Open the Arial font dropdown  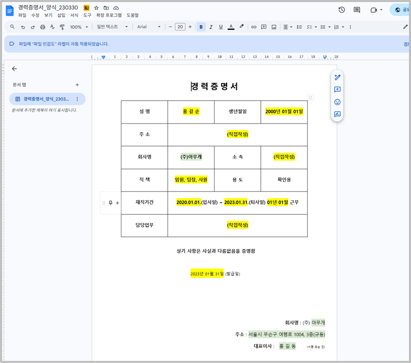click(149, 27)
